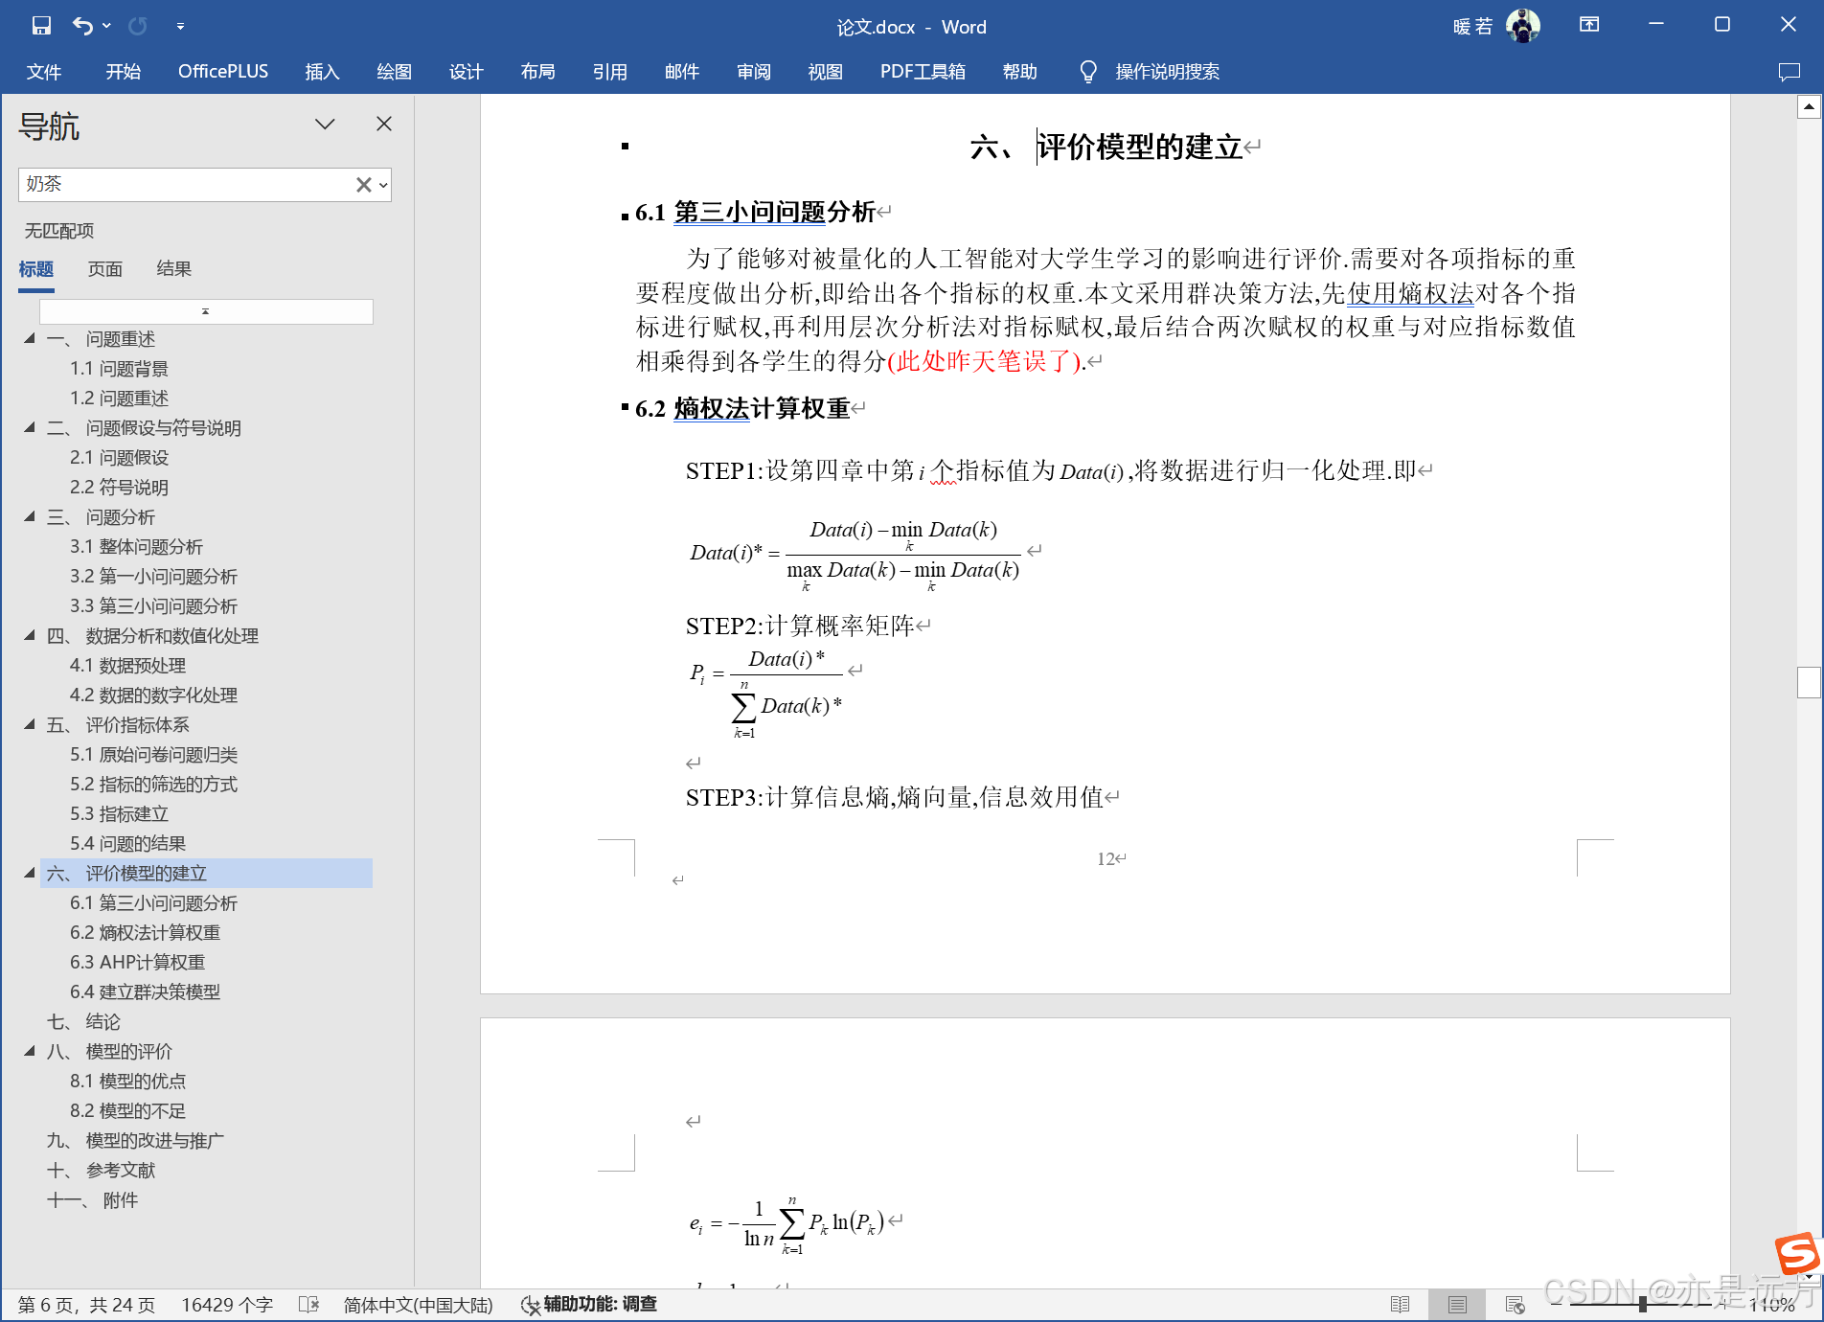Click the vertical scrollbar thumb
The width and height of the screenshot is (1824, 1322).
coord(1809,682)
